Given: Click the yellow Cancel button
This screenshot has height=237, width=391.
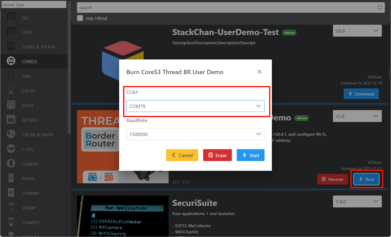Looking at the screenshot, I should click(182, 155).
